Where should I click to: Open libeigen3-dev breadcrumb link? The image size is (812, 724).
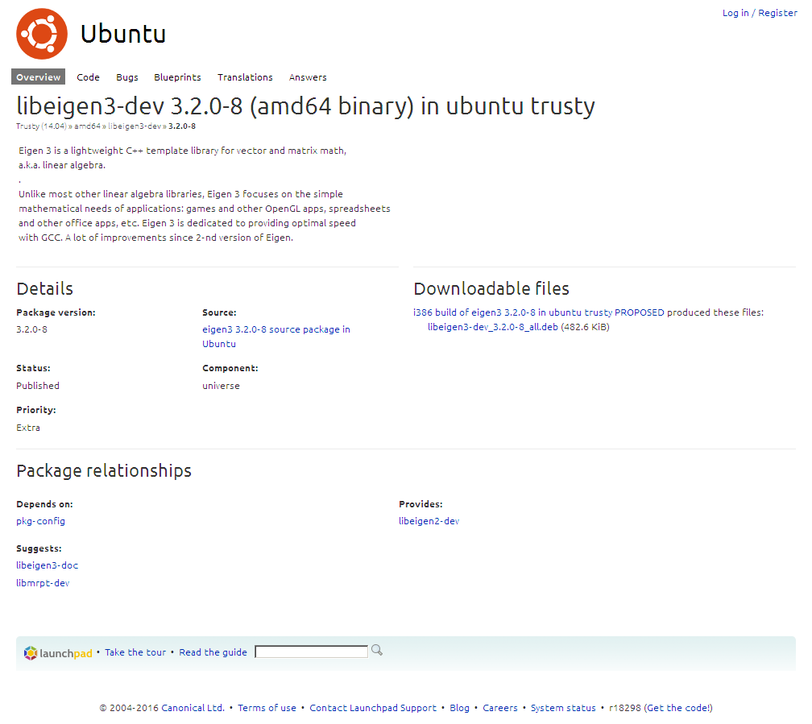(135, 126)
